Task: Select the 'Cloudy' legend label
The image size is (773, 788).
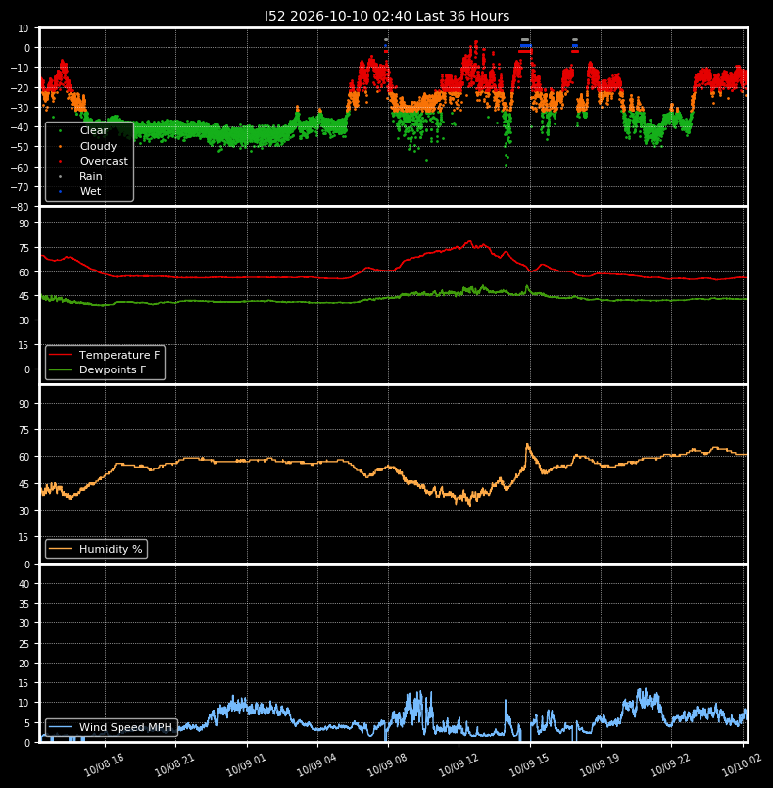Action: point(98,146)
